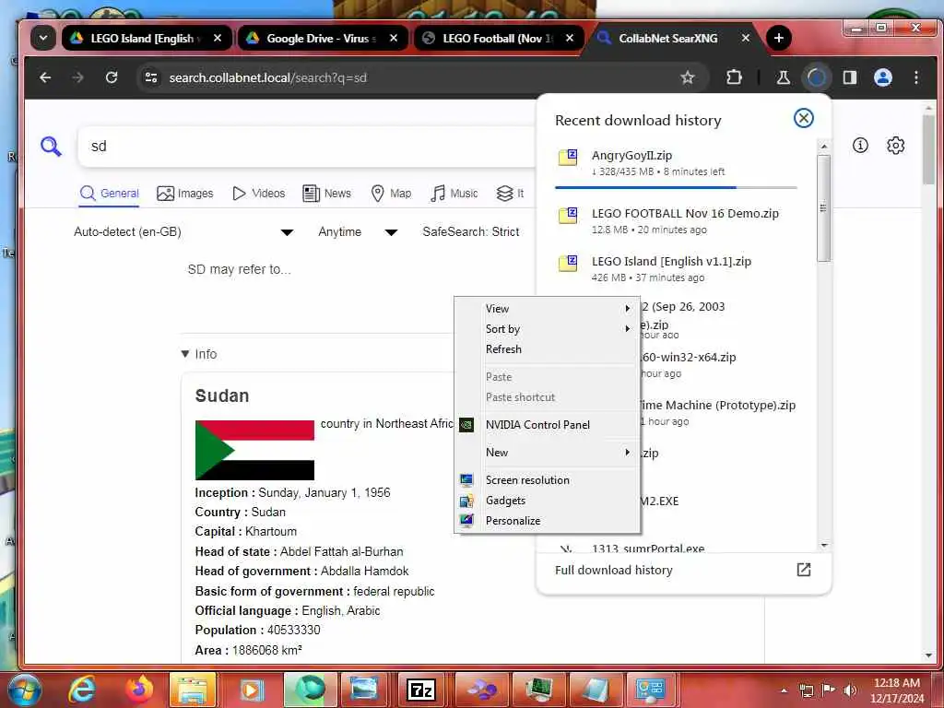Launch Firefox from the taskbar
Viewport: 944px width, 708px height.
click(138, 690)
